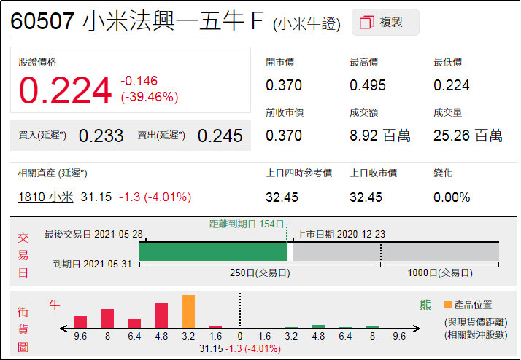This screenshot has width=521, height=360.
Task: Select the day high 0.495
Action: coord(368,85)
